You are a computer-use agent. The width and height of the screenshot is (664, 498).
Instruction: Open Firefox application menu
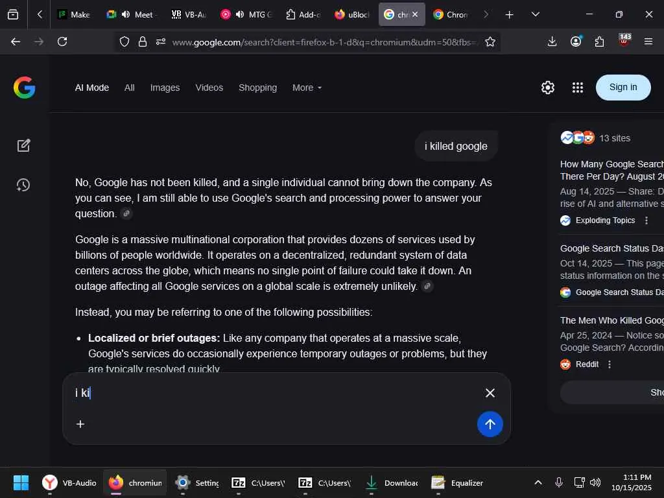[x=648, y=41]
